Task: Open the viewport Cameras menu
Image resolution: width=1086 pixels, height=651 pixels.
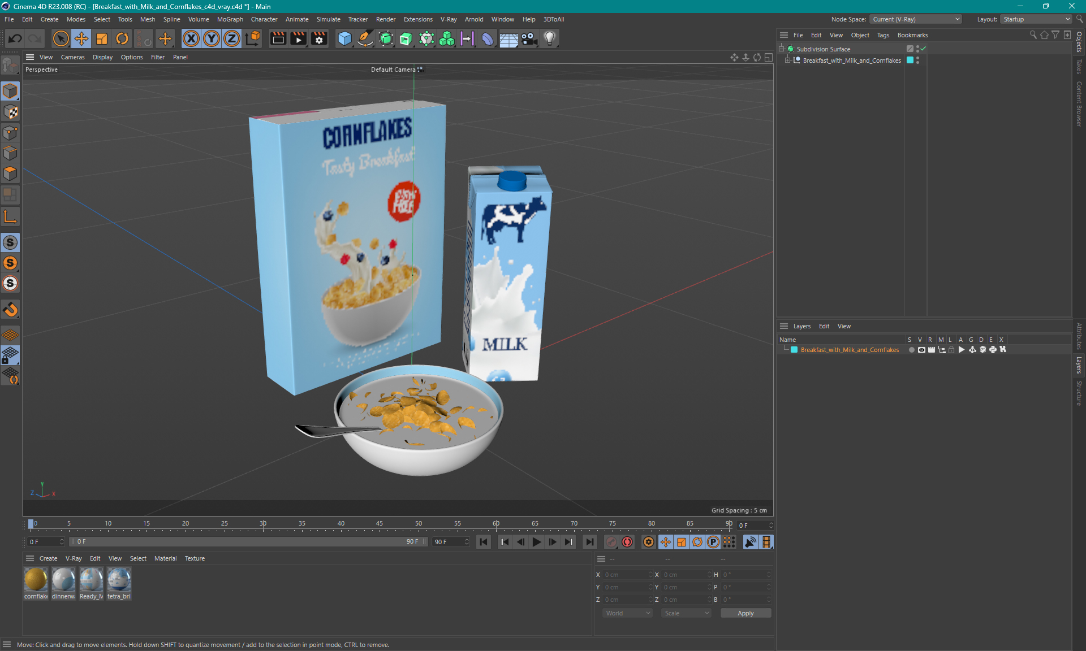Action: (x=72, y=57)
